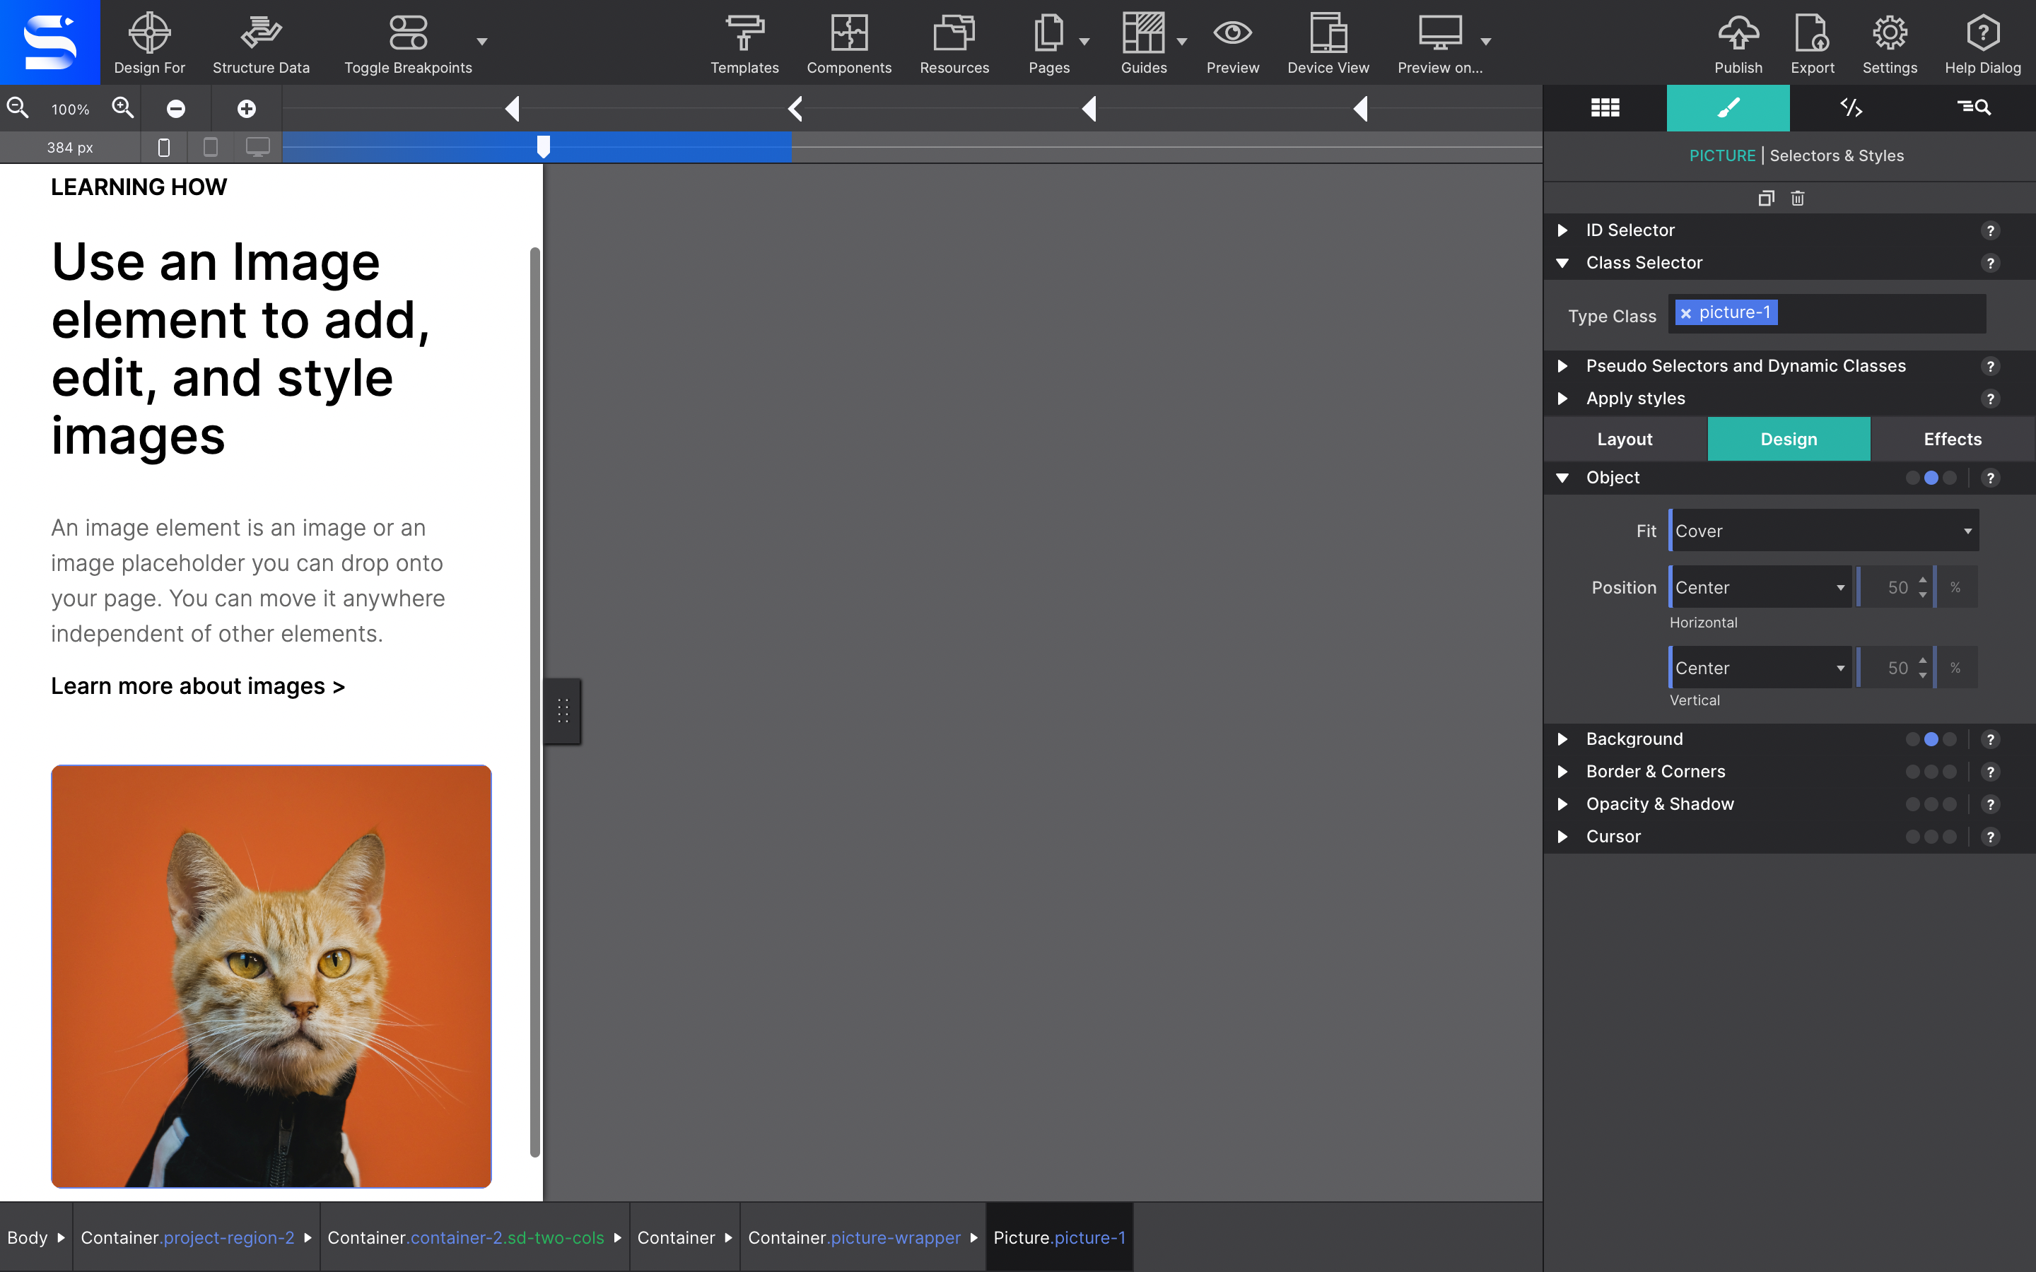
Task: Open Toggle Breakpoints dropdown arrow
Action: coord(482,41)
